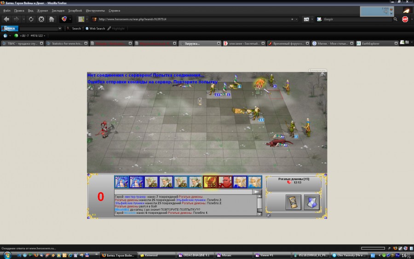414x259 pixels.
Task: Select the horned demons portrait in turn queue
Action: 210,182
